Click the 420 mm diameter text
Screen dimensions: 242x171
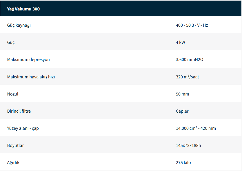coord(208,128)
